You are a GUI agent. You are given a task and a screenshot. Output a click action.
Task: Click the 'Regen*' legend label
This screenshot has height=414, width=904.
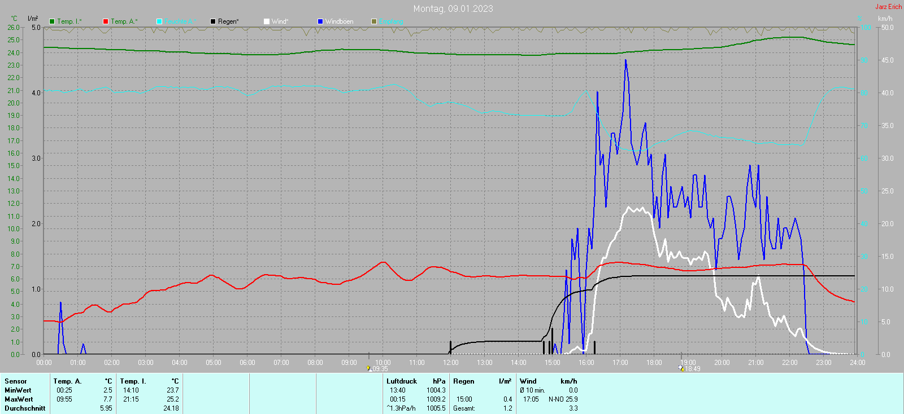(229, 21)
